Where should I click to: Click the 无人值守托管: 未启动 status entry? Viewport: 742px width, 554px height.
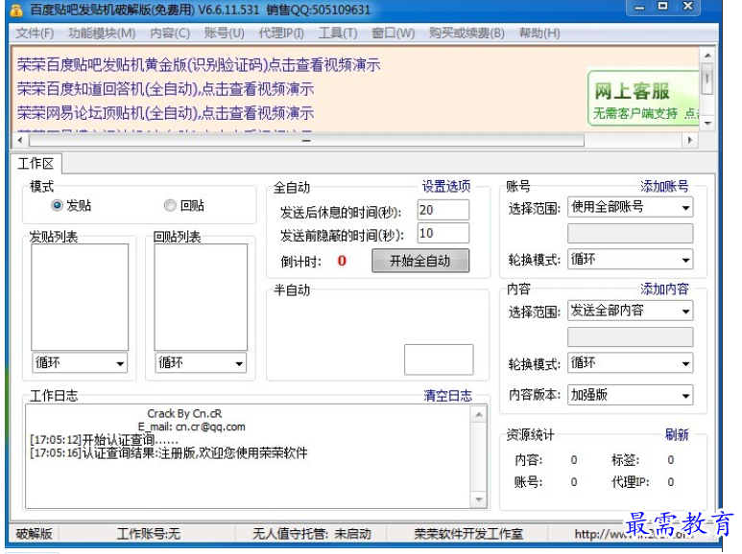(x=311, y=534)
